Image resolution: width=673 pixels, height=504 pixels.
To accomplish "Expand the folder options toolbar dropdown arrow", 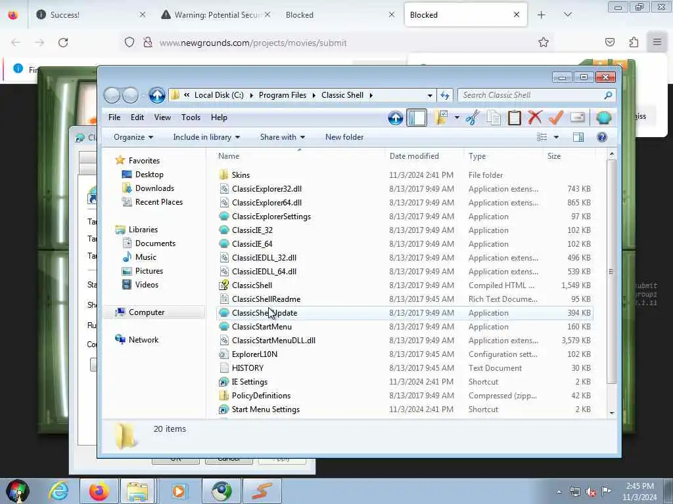I will pos(457,117).
